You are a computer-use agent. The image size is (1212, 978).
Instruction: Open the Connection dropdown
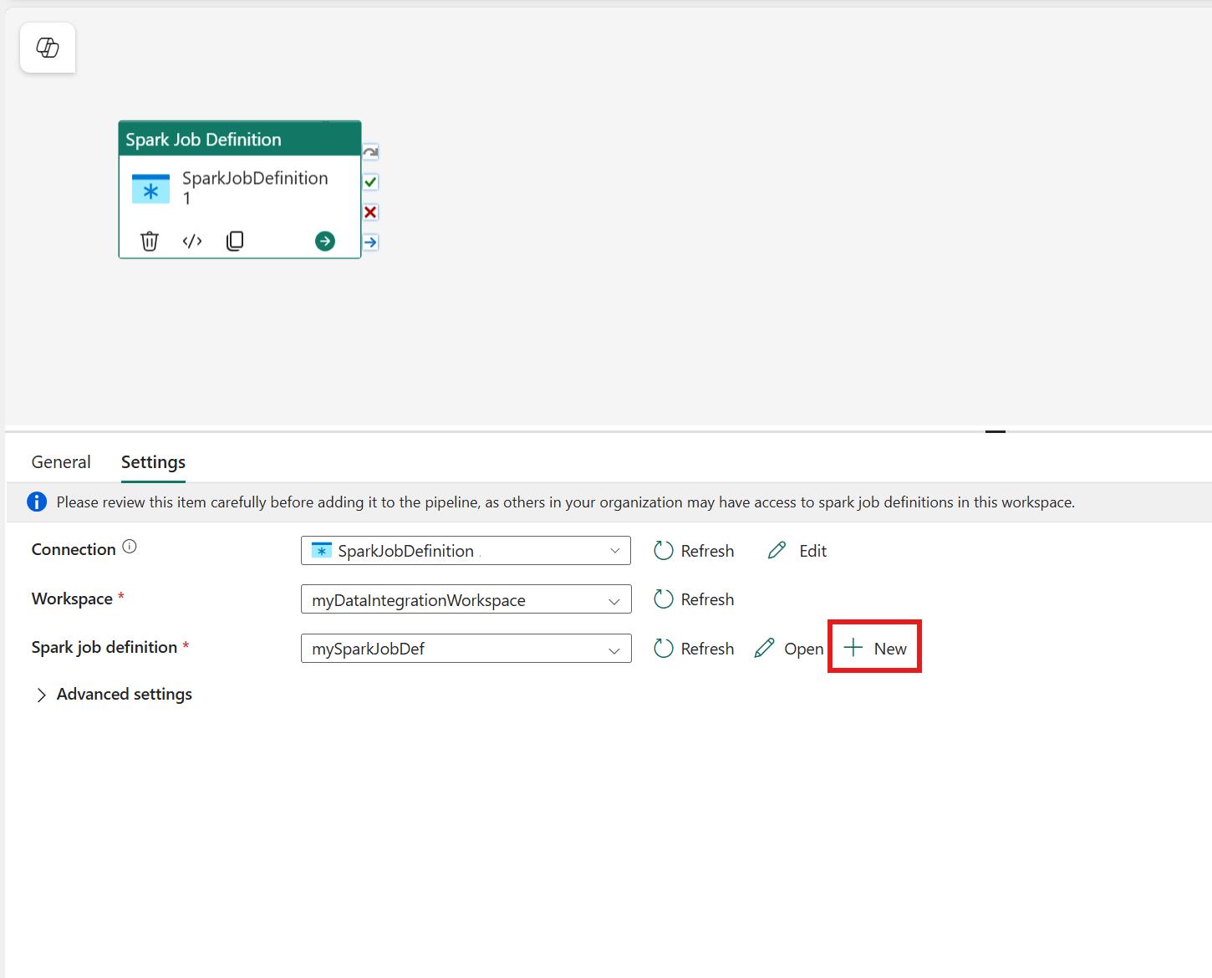pyautogui.click(x=466, y=551)
